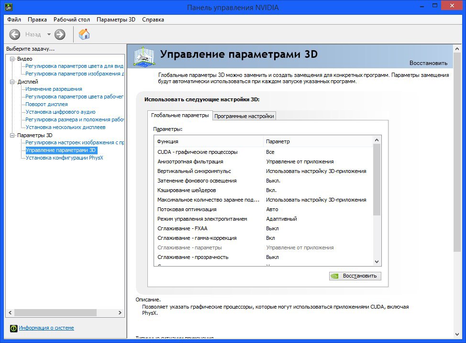The height and width of the screenshot is (343, 466).
Task: Collapse the Параметры 3D tree node
Action: [12, 135]
